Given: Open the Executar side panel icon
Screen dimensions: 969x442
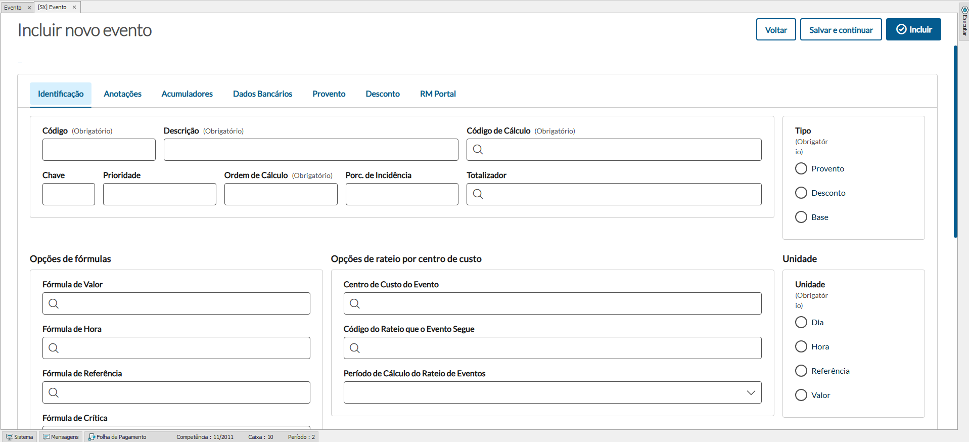Looking at the screenshot, I should [964, 20].
